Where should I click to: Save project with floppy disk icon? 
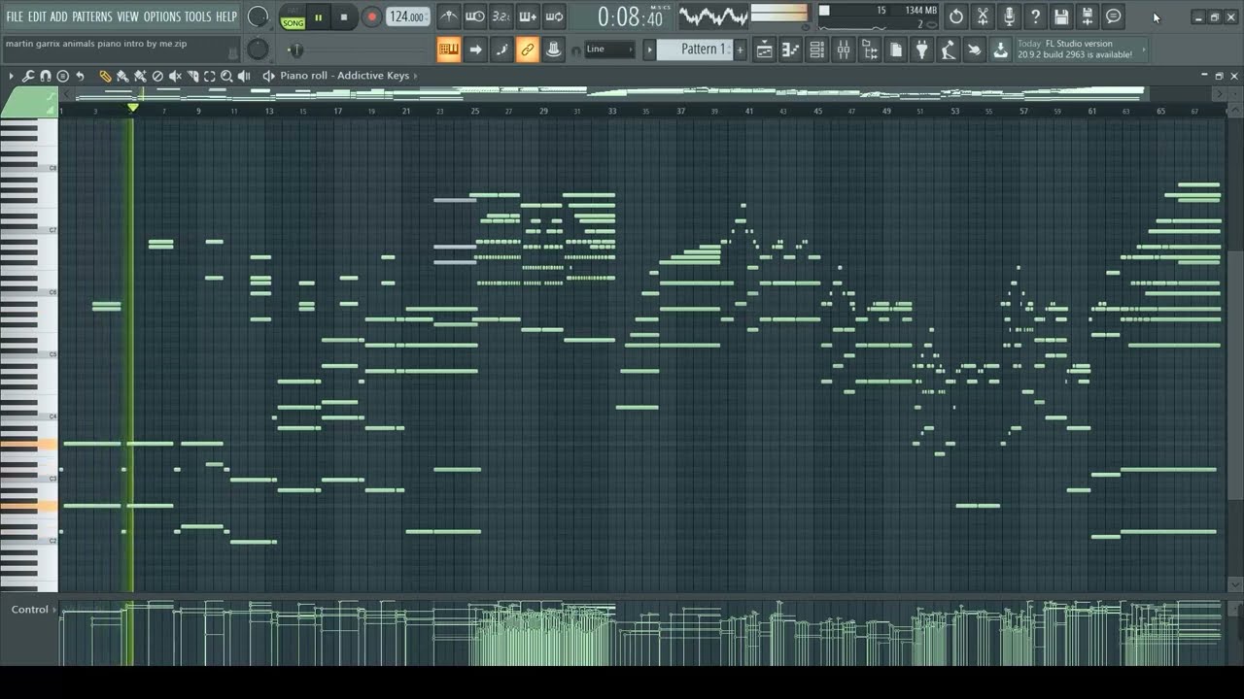(1061, 17)
